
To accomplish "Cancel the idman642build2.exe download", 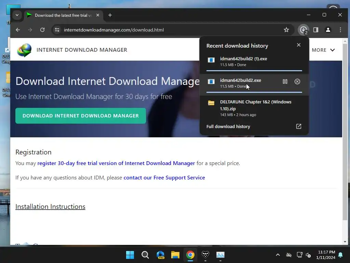I will (297, 82).
